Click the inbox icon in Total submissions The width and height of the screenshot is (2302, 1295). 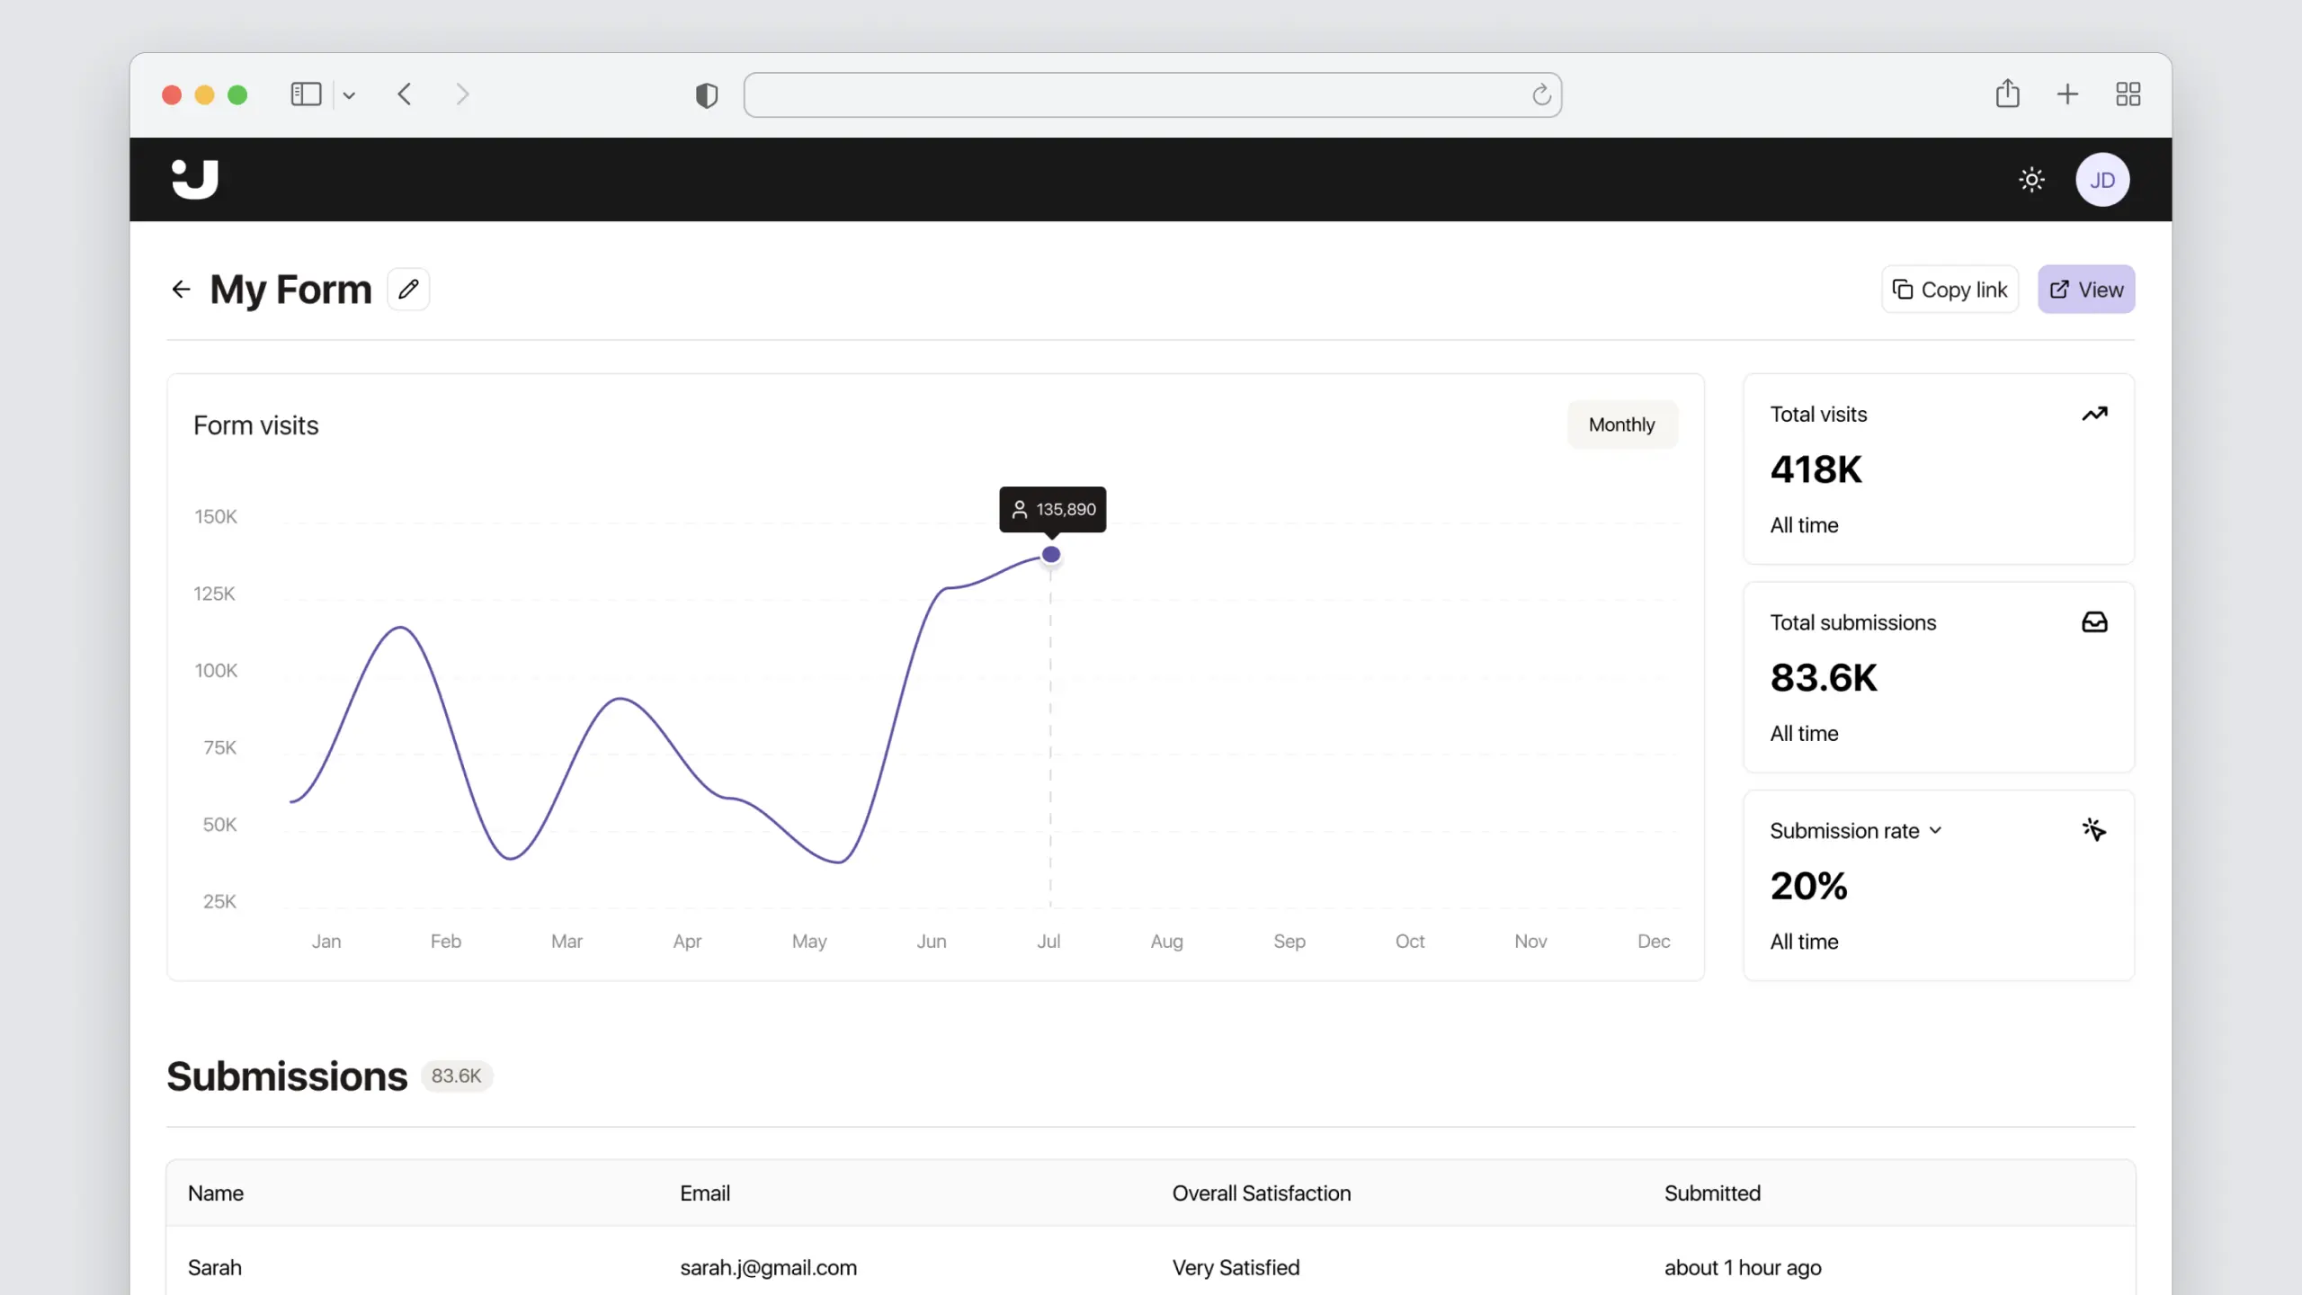point(2094,621)
